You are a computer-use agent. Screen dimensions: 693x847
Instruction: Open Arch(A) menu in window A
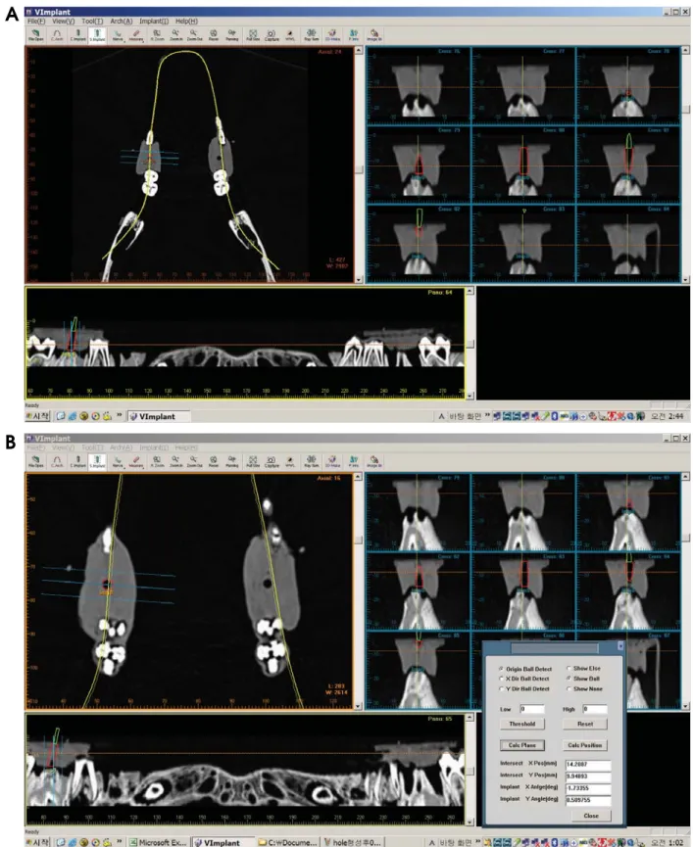coord(122,22)
